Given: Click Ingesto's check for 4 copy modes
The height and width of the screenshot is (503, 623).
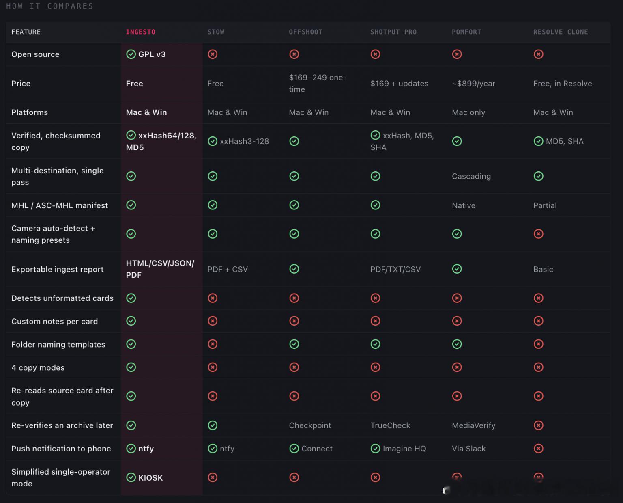Looking at the screenshot, I should 131,367.
